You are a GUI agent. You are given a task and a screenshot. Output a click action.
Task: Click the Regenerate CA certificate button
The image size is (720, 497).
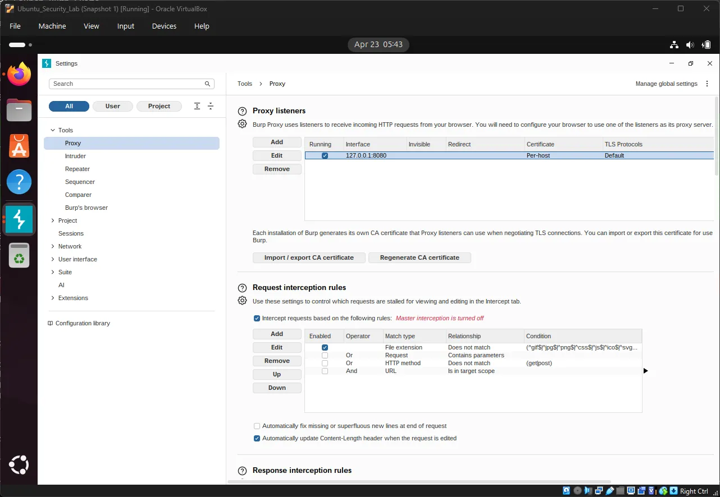(x=420, y=257)
